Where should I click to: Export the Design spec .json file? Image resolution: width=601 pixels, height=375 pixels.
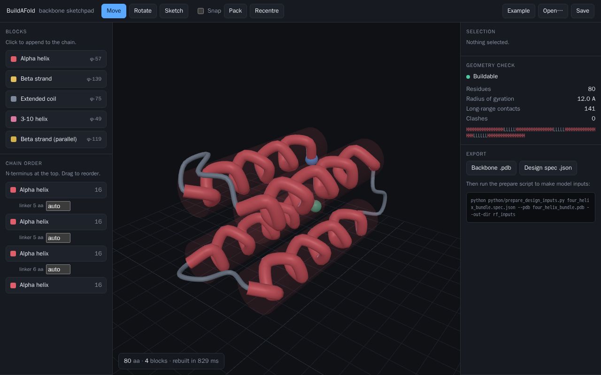(x=548, y=168)
